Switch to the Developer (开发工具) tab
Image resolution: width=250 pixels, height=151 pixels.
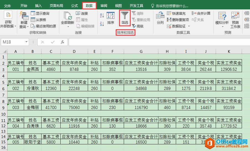136,6
